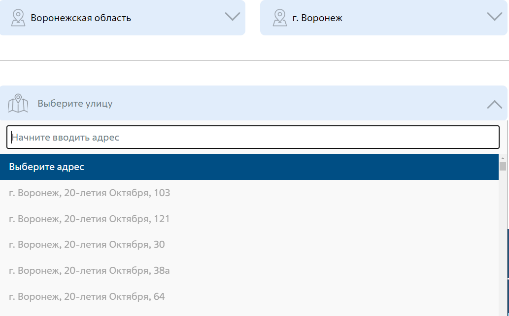This screenshot has width=509, height=316.
Task: Click the Выберите улицу street selector label
Action: click(75, 103)
